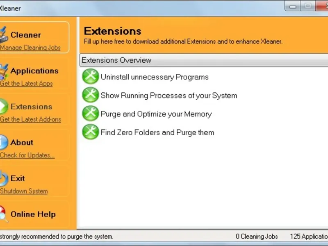
Task: Select Show Running Processes of your System
Action: (x=169, y=96)
